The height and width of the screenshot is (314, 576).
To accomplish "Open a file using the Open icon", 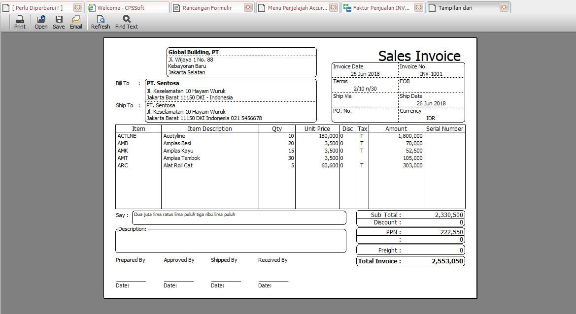I will click(41, 22).
